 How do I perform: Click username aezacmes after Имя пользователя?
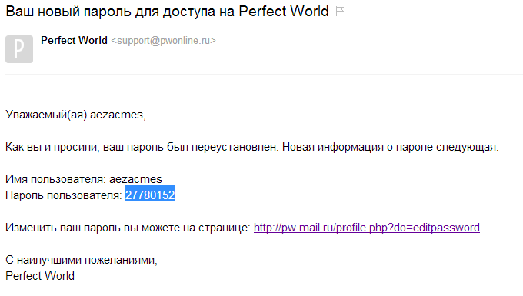pyautogui.click(x=135, y=179)
